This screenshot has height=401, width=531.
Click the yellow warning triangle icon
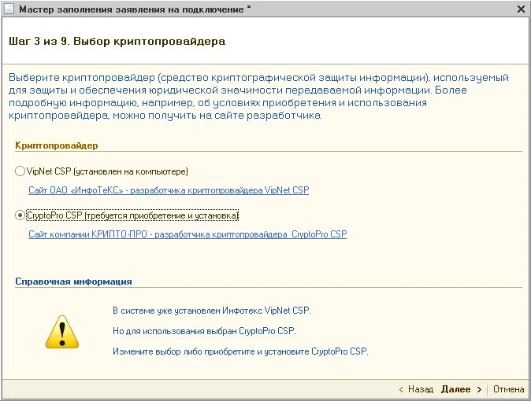62,332
